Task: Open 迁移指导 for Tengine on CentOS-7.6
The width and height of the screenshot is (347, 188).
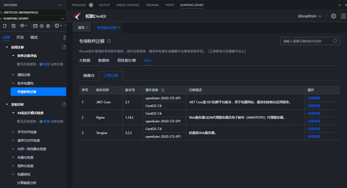Action: coord(314,129)
